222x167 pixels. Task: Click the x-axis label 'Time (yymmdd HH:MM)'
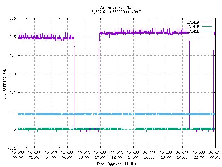(x=116, y=164)
